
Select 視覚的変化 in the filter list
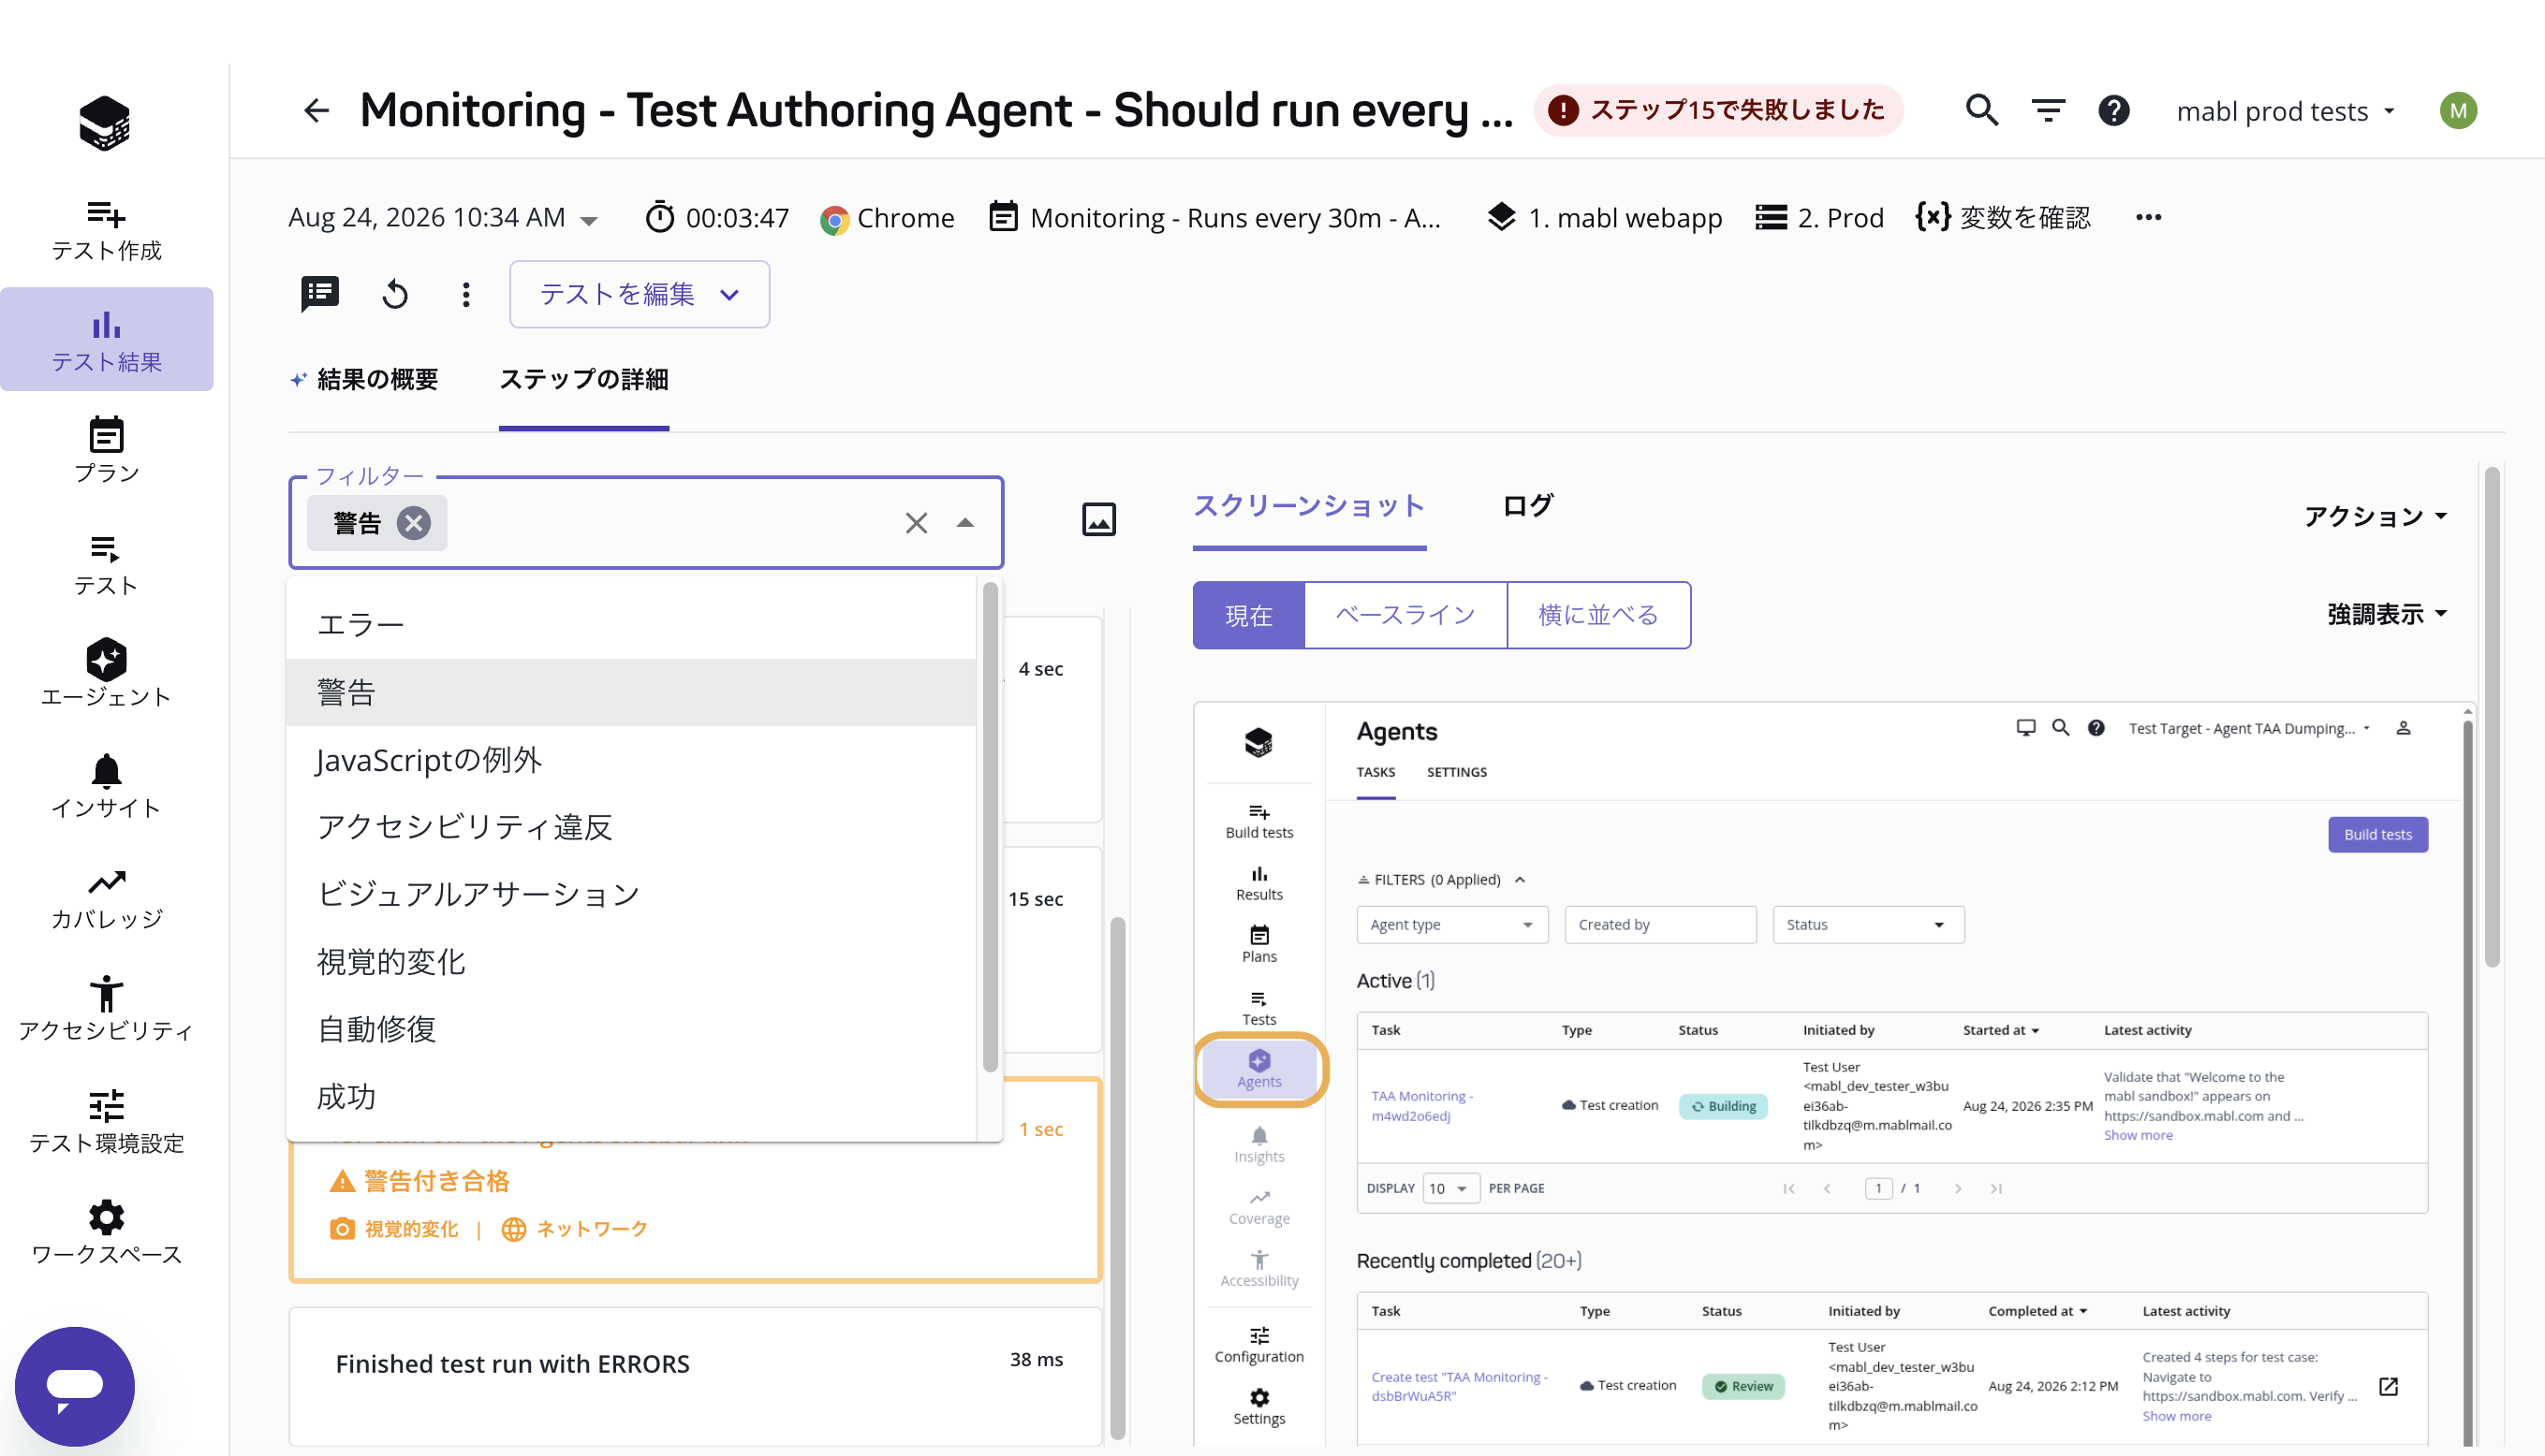point(631,962)
